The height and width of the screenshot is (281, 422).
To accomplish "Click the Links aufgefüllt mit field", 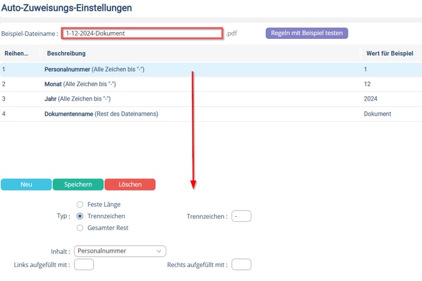I will [x=84, y=265].
